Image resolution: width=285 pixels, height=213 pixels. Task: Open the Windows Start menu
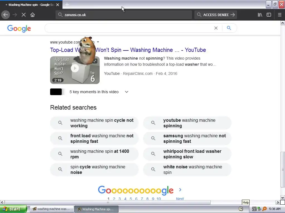pyautogui.click(x=13, y=209)
